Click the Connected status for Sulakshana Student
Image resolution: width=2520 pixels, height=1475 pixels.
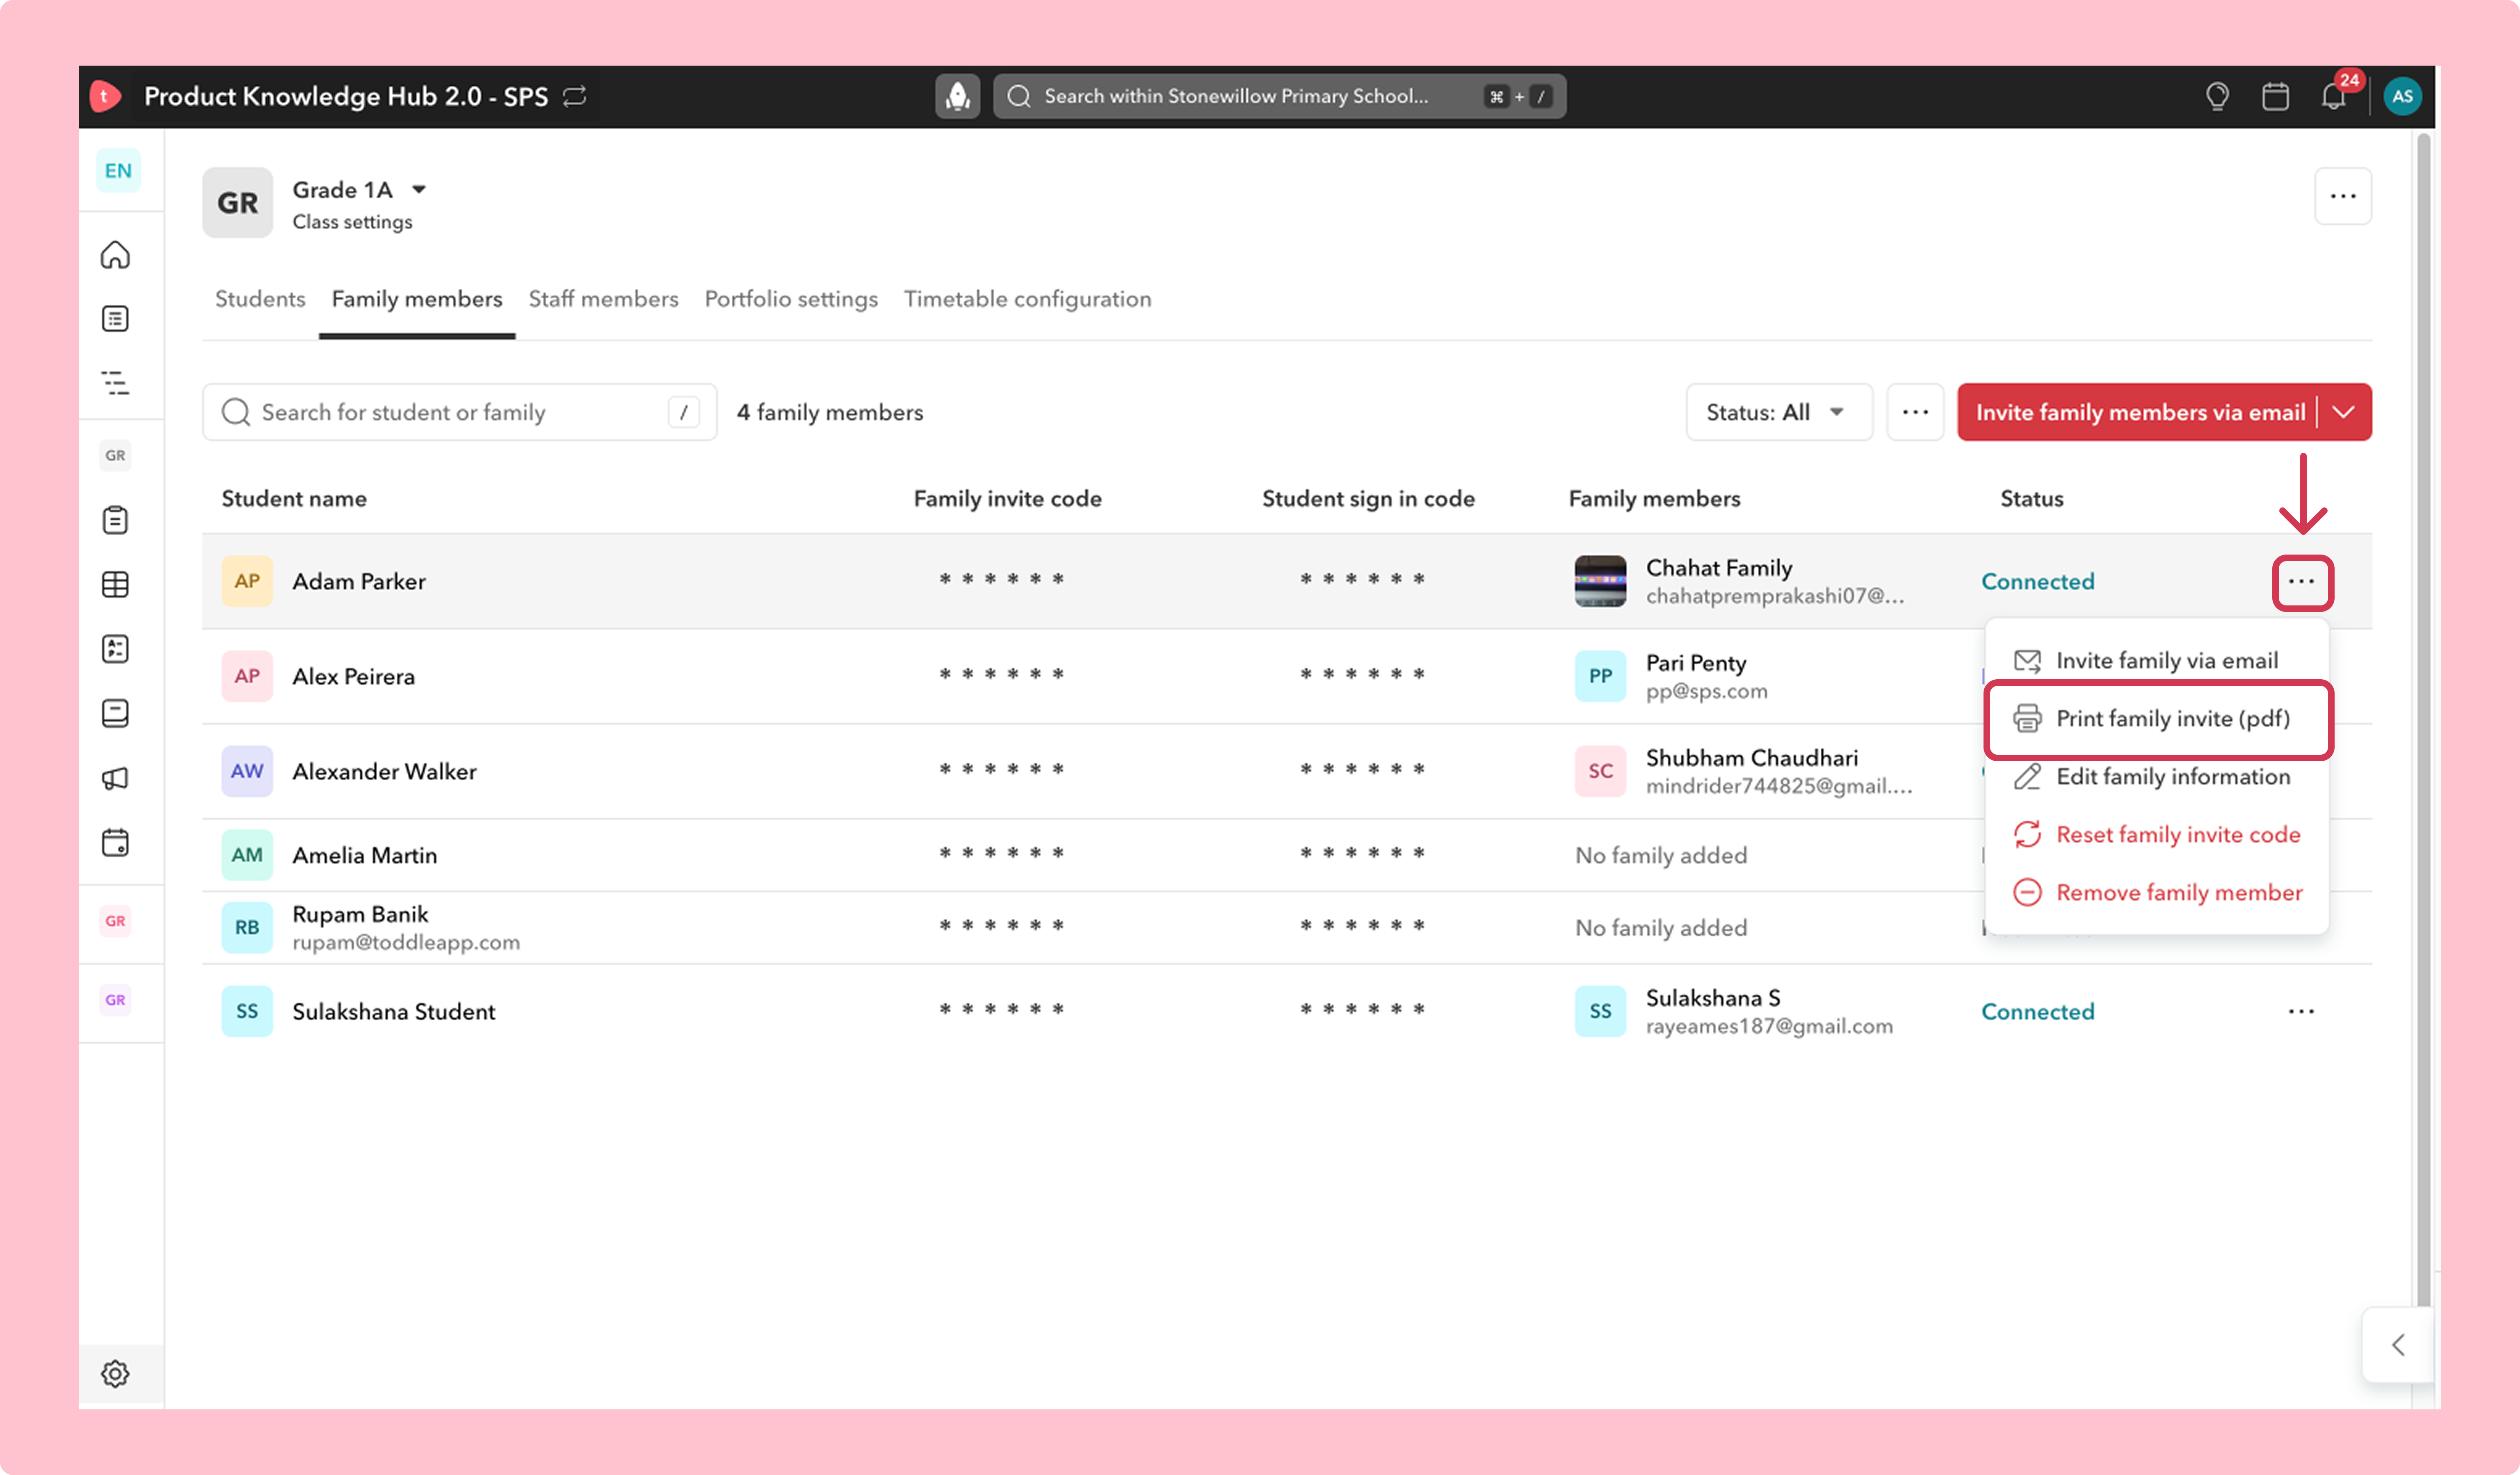pyautogui.click(x=2038, y=1011)
